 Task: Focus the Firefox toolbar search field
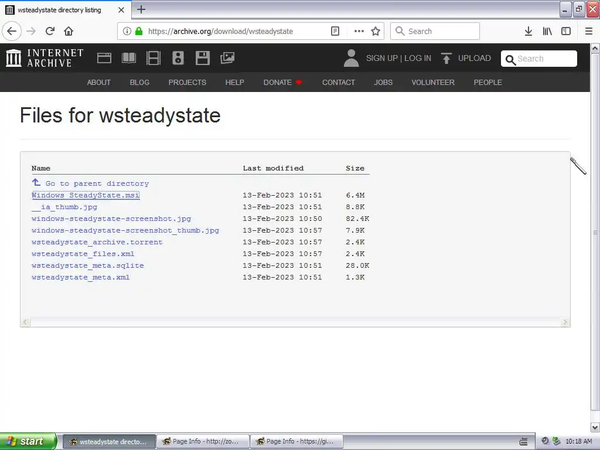pyautogui.click(x=435, y=31)
